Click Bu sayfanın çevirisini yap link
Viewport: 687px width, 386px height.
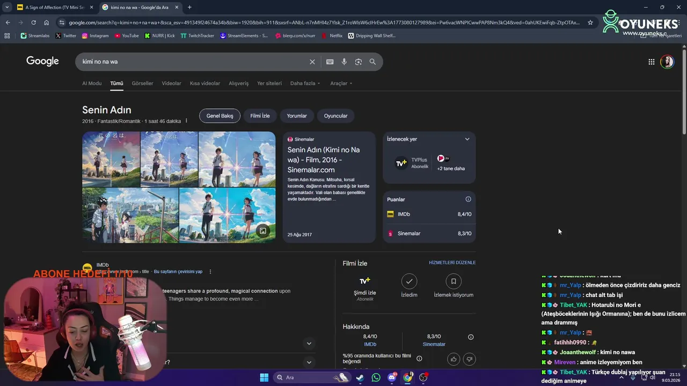178,272
